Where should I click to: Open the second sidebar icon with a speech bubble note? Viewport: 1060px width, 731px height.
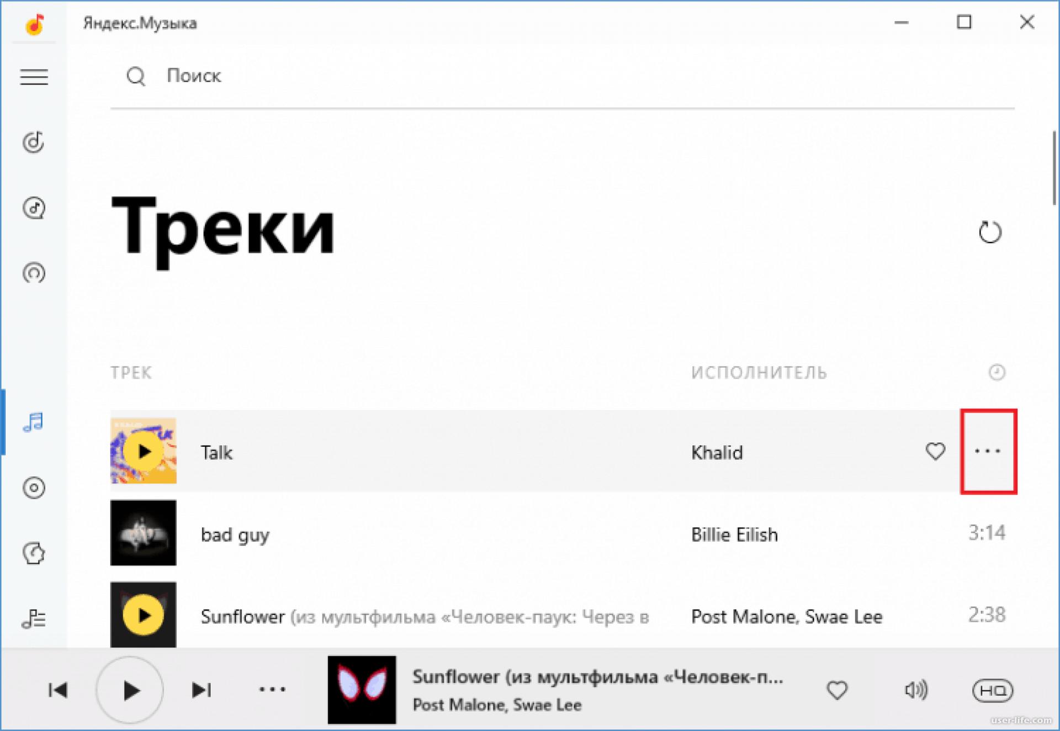pos(34,208)
